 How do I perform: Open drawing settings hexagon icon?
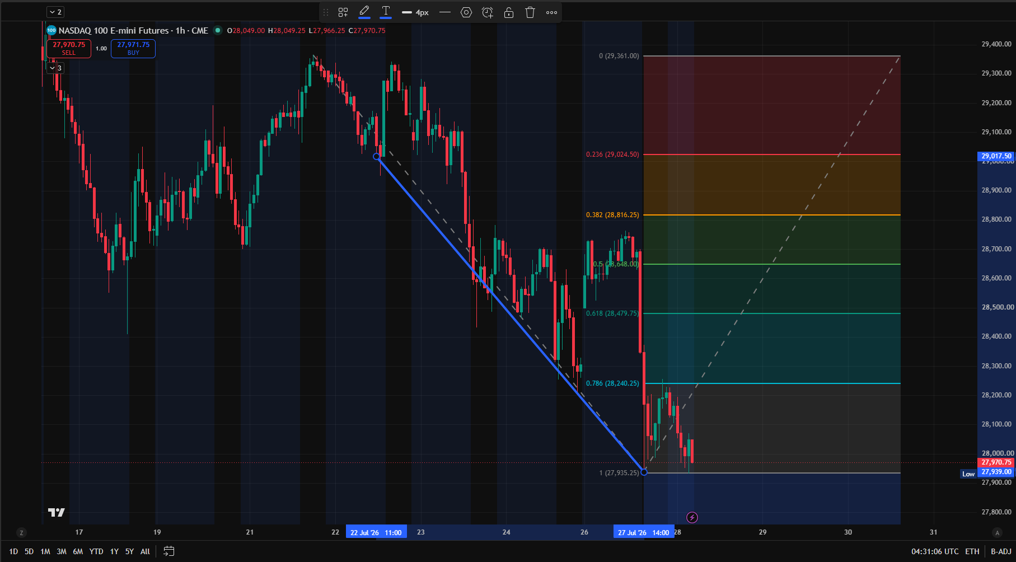coord(466,12)
